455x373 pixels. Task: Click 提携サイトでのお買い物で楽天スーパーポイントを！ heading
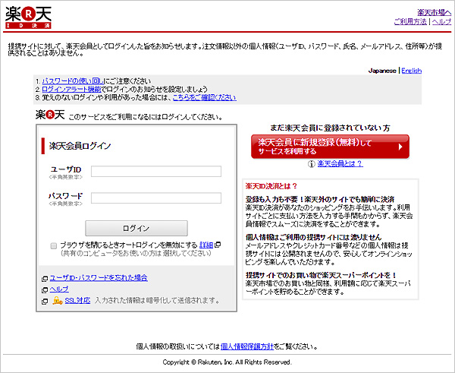click(x=321, y=275)
